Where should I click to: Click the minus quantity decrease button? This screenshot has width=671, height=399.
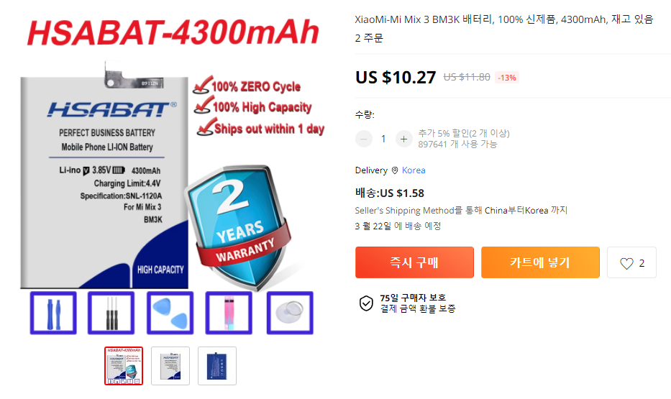[x=364, y=139]
